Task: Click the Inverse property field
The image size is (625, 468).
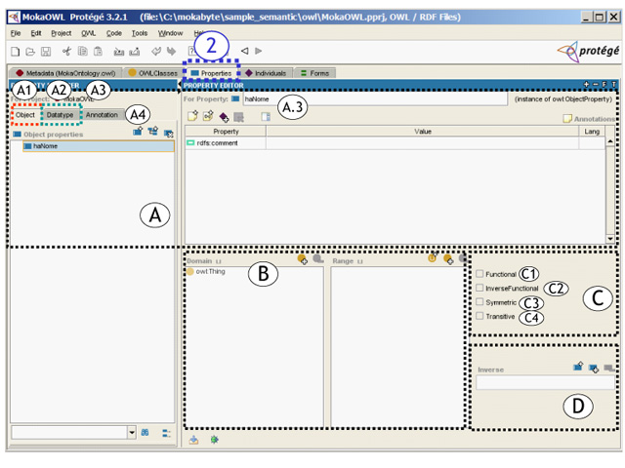Action: [x=545, y=382]
